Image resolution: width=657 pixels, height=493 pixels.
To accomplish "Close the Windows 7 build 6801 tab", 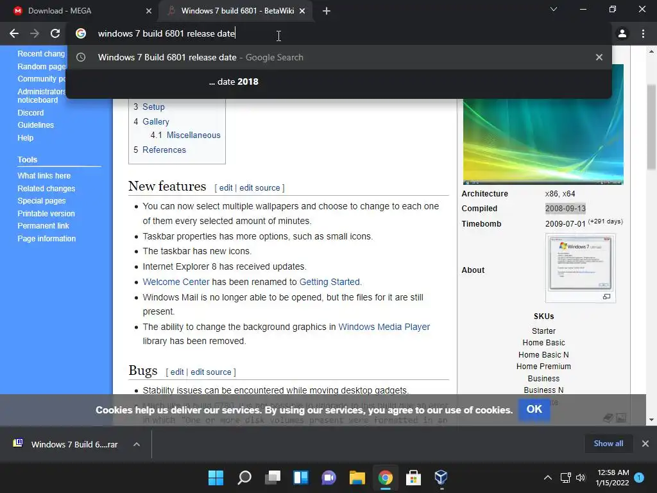I will tap(302, 11).
